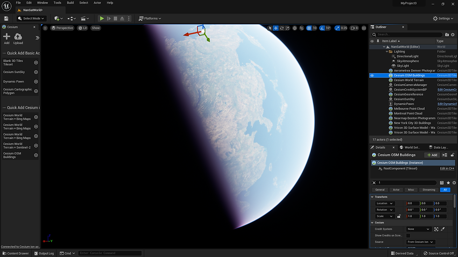This screenshot has width=458, height=257.
Task: Add Cesium SunSky via plus icon
Action: point(36,72)
